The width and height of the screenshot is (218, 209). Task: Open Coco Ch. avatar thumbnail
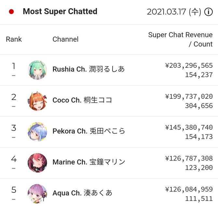click(x=37, y=101)
